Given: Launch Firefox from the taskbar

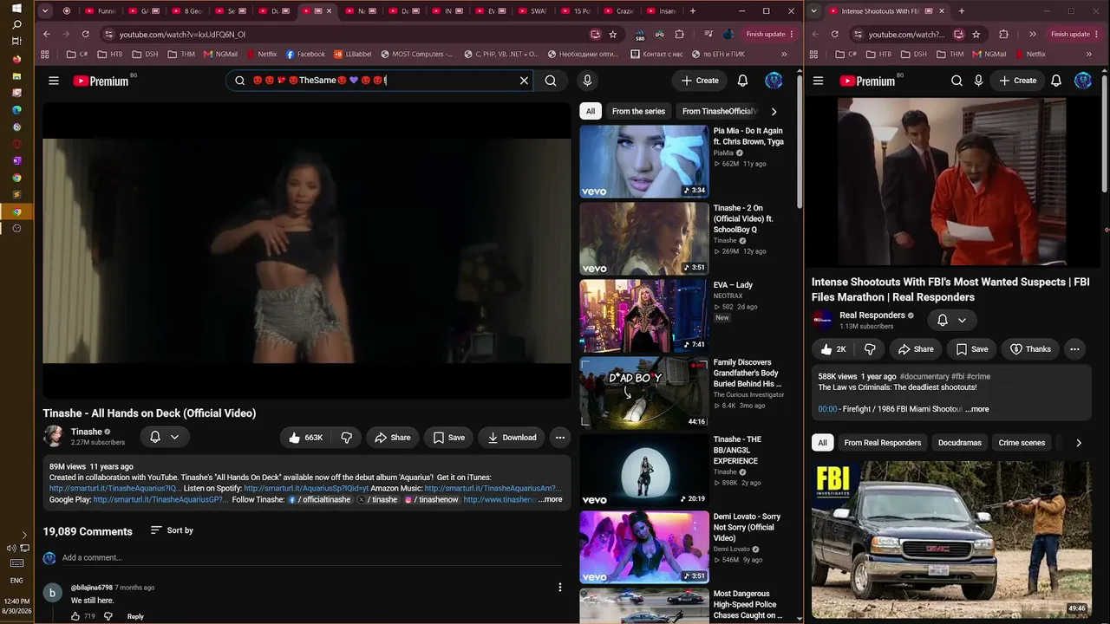Looking at the screenshot, I should [x=16, y=60].
